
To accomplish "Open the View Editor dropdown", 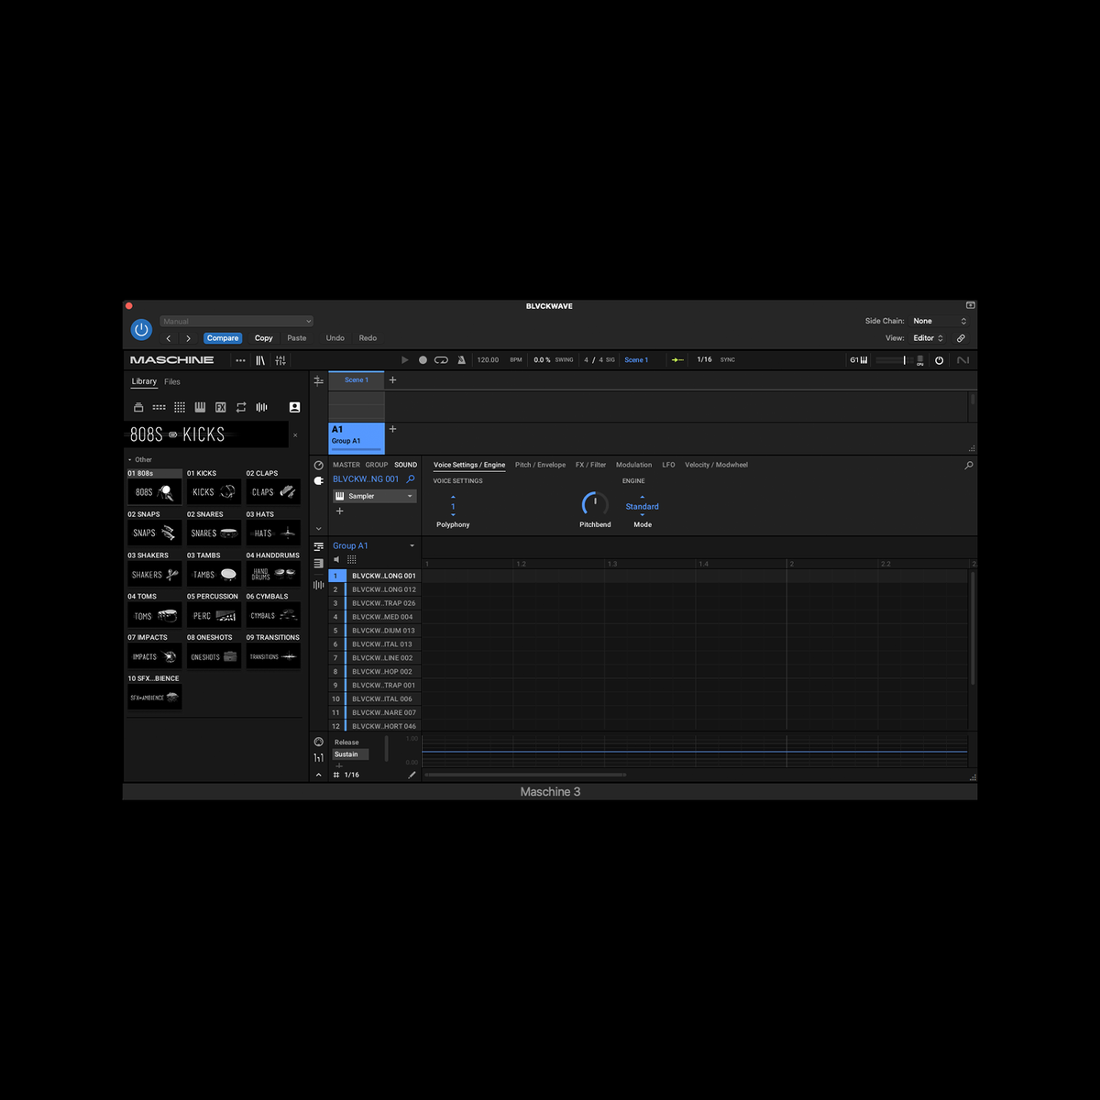I will (x=928, y=338).
